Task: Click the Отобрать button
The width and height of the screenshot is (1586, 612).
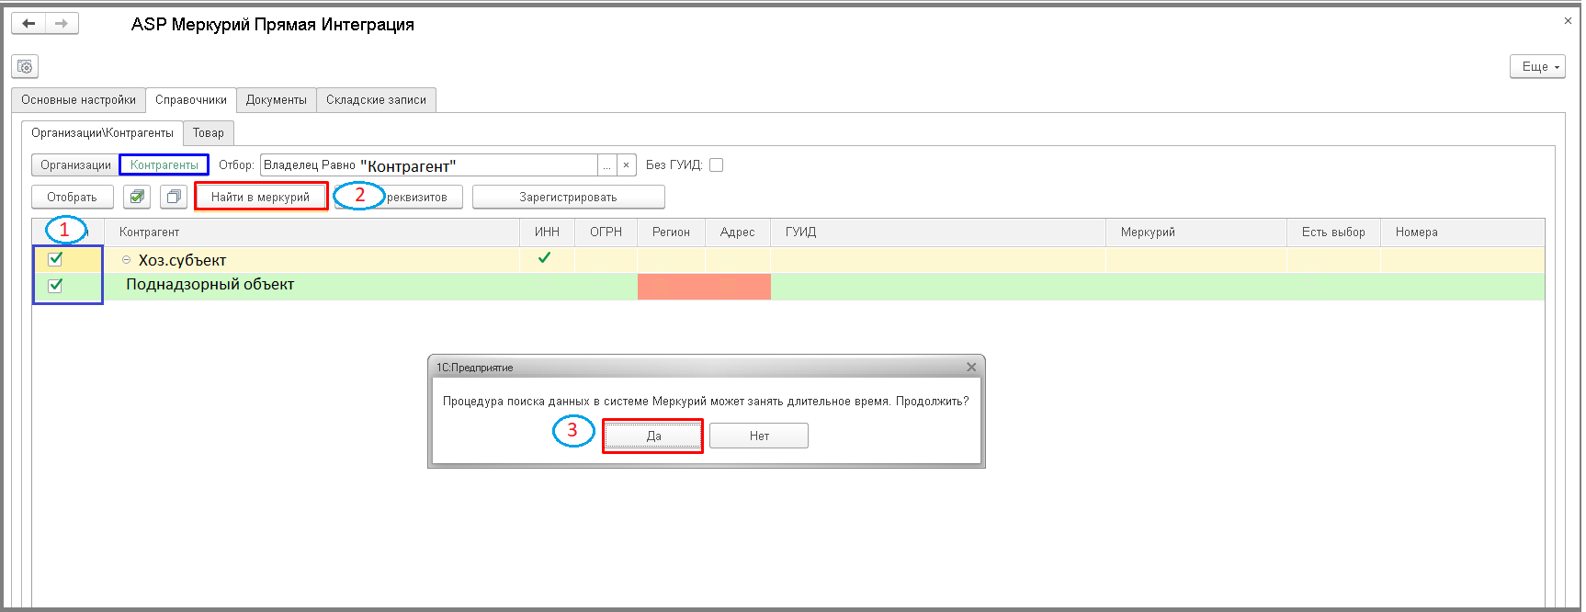Action: 73,197
